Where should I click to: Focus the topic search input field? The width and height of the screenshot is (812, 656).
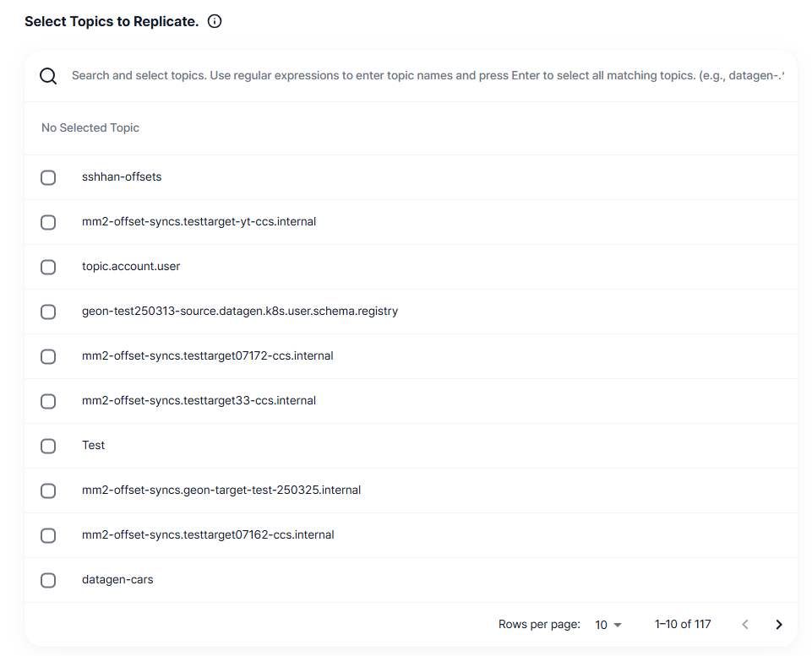[428, 76]
